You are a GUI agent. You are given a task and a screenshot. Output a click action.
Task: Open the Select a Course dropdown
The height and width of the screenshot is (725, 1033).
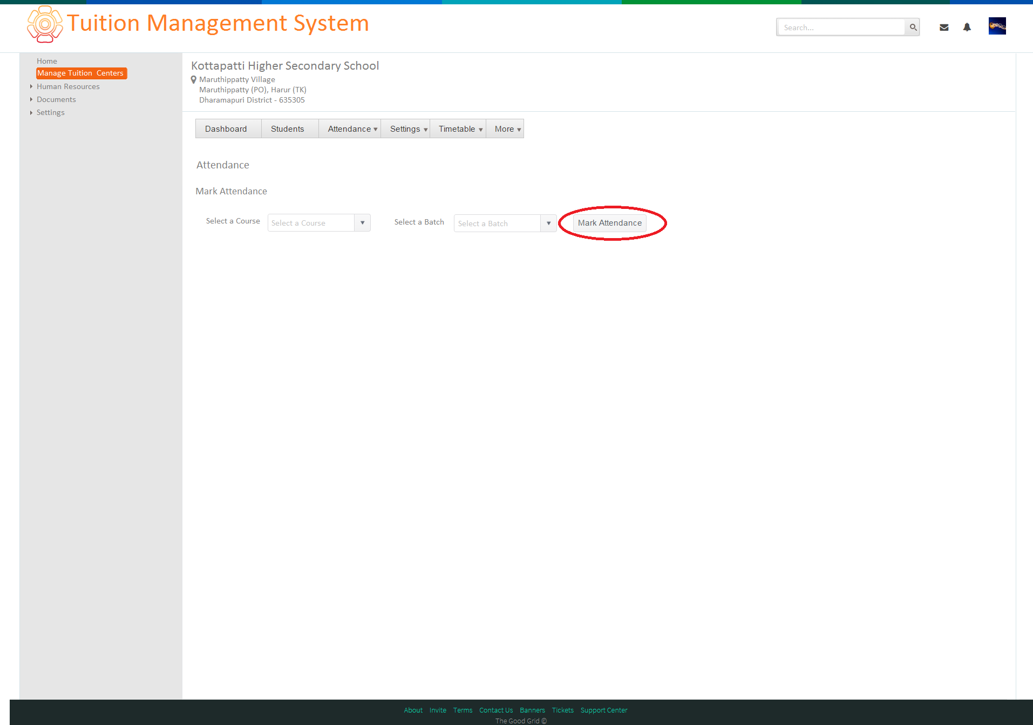coord(319,223)
